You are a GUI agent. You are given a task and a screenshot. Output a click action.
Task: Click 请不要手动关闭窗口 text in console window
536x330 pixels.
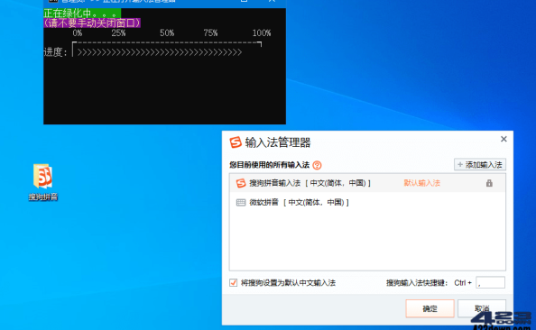pos(92,23)
